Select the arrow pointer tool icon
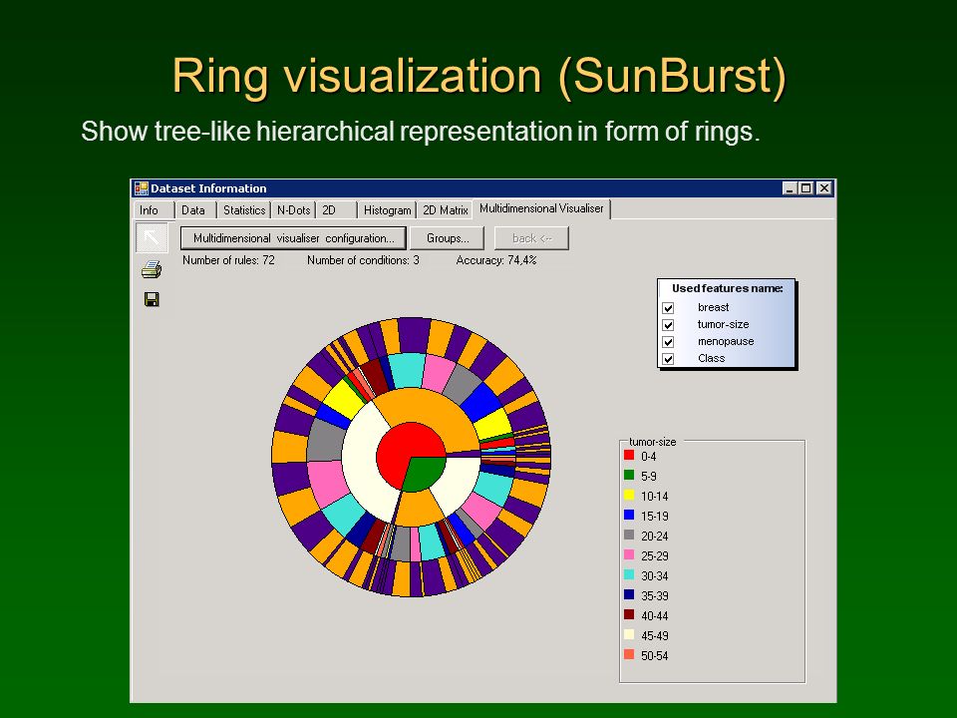 click(152, 237)
